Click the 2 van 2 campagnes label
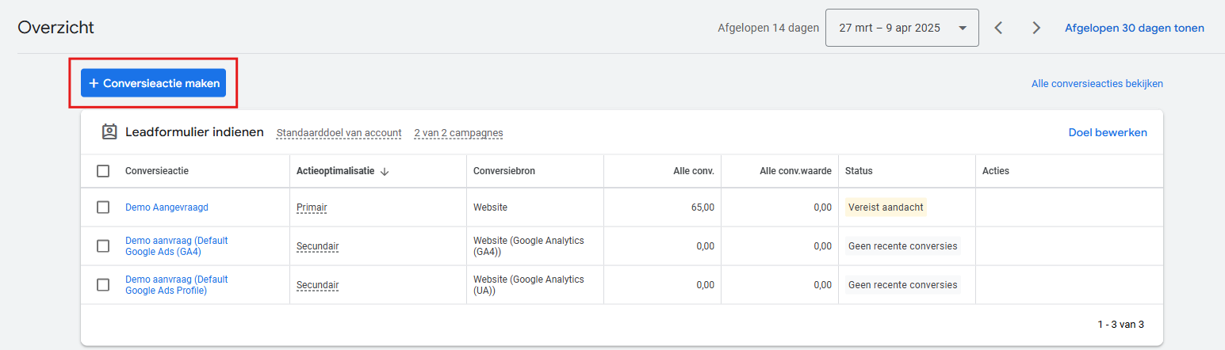The width and height of the screenshot is (1225, 350). 458,133
